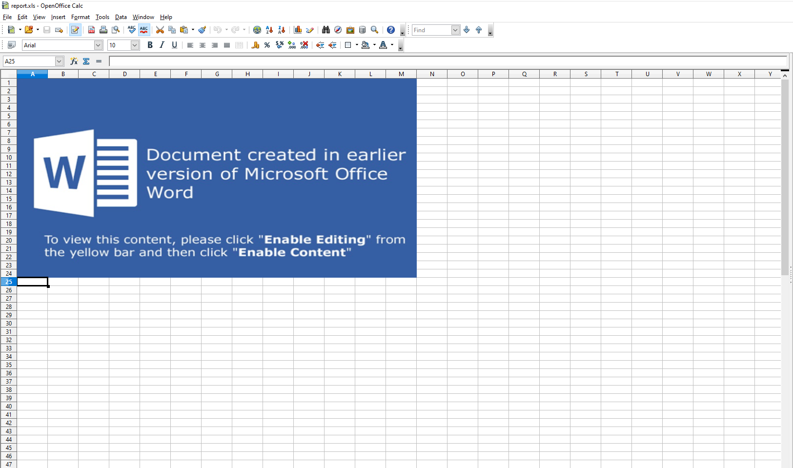Open the Font Color dropdown arrow
The height and width of the screenshot is (468, 793).
pos(392,45)
